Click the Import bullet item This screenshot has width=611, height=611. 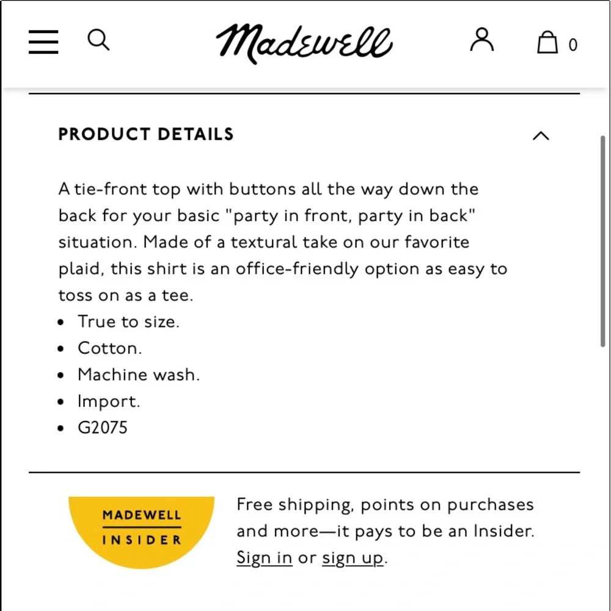(x=109, y=401)
